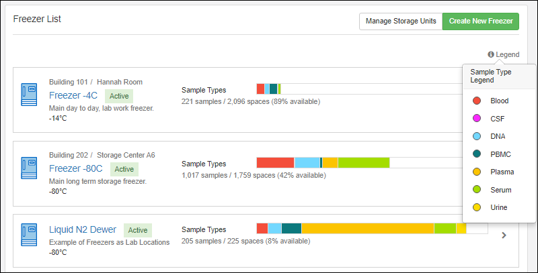Viewport: 538px width, 273px height.
Task: Click the Active badge next to Freezer -80C
Action: pyautogui.click(x=124, y=169)
